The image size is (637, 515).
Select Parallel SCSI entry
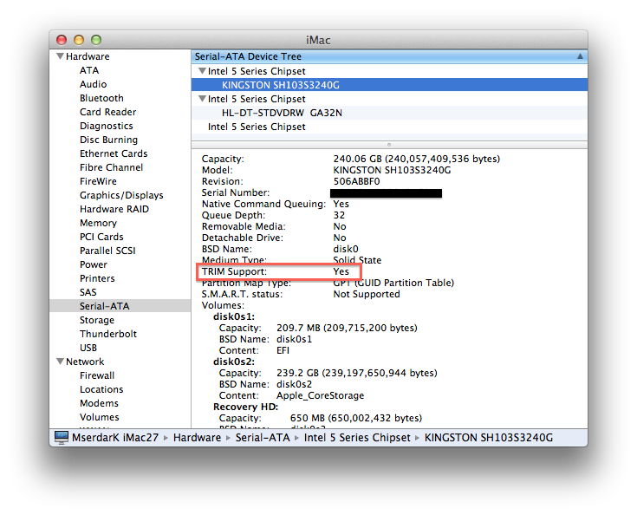107,251
